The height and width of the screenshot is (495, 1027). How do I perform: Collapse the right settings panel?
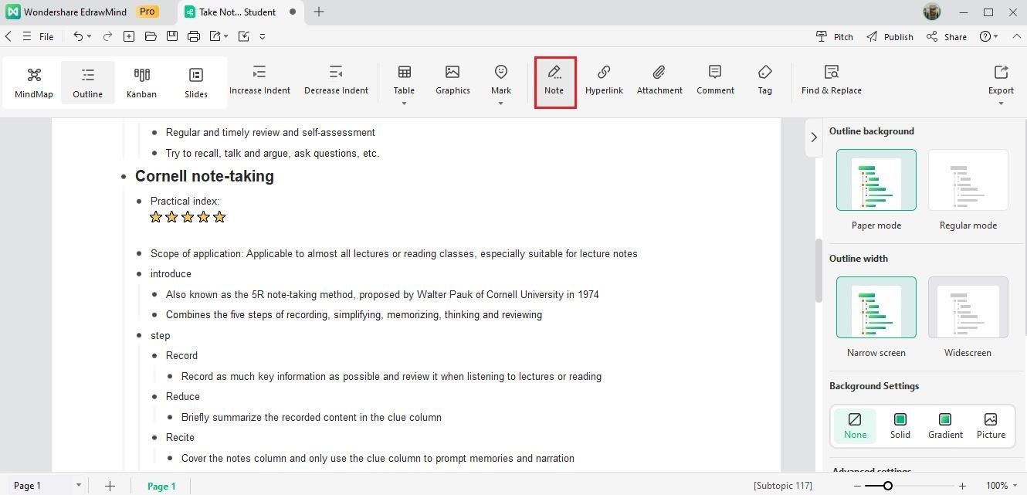(814, 137)
